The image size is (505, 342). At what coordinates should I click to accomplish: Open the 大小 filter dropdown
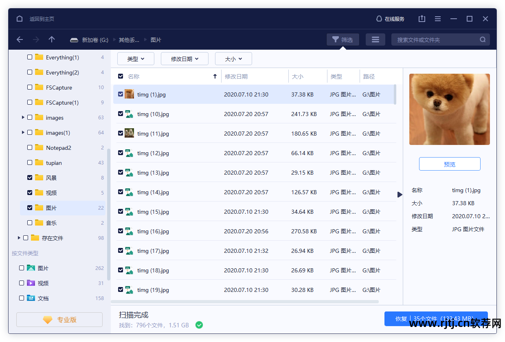pyautogui.click(x=233, y=59)
